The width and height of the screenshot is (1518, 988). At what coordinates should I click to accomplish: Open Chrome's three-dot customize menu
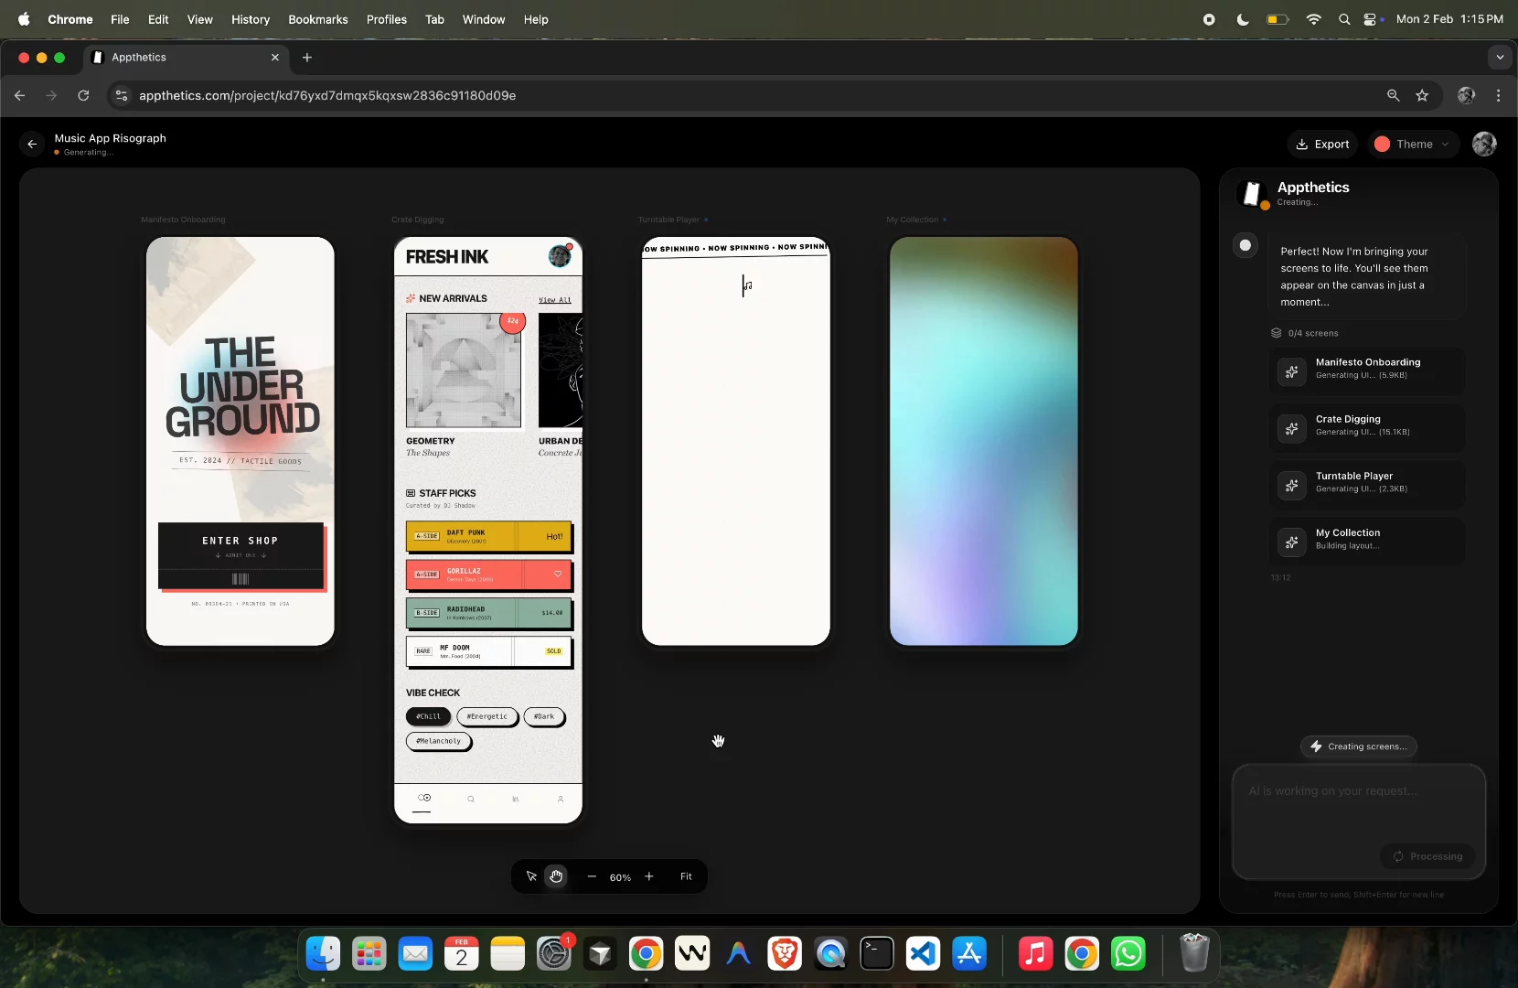[x=1499, y=95]
